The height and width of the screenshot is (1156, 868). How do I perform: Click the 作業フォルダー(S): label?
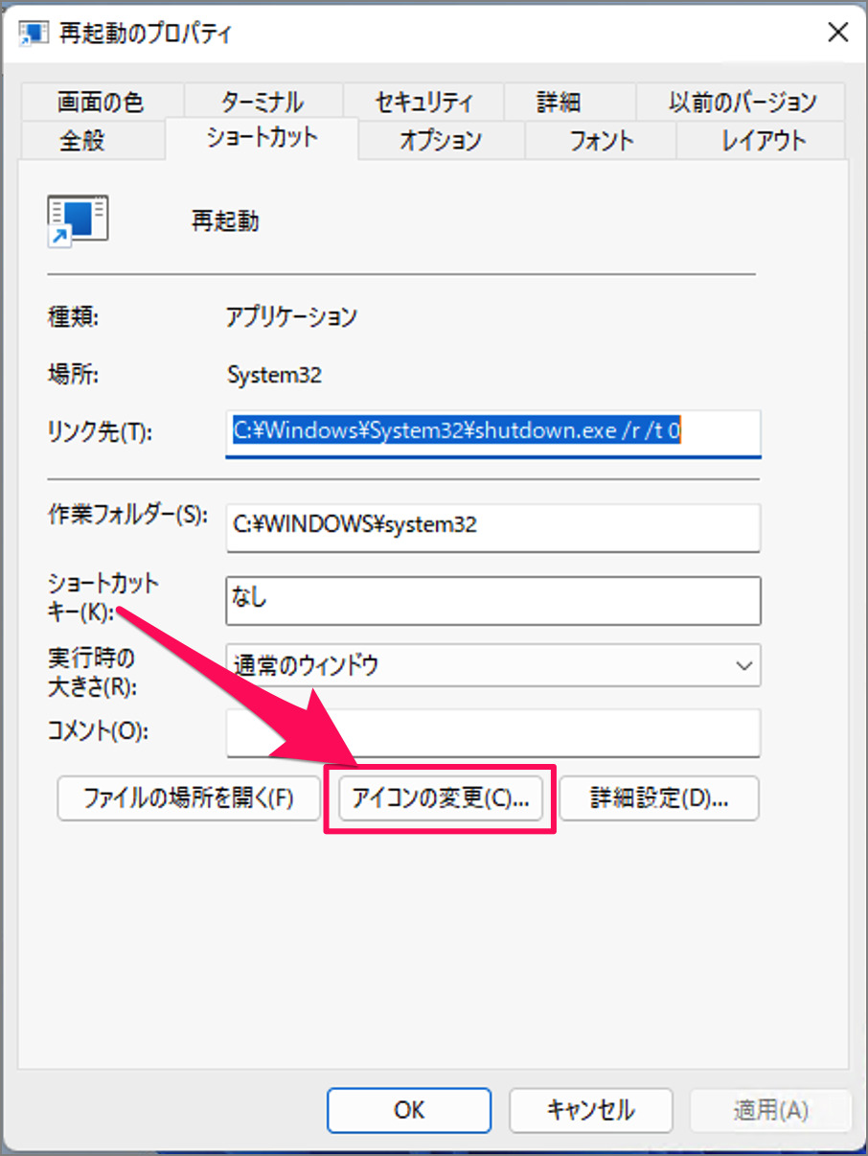coord(127,515)
